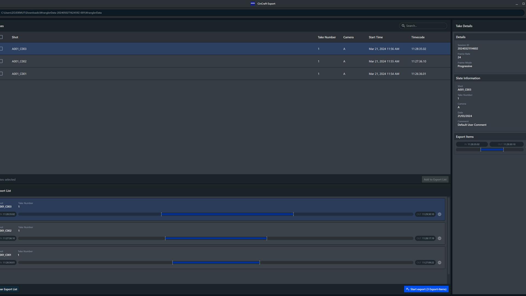Click the in-point handle of A001_C003 range
The width and height of the screenshot is (526, 296).
pos(161,214)
